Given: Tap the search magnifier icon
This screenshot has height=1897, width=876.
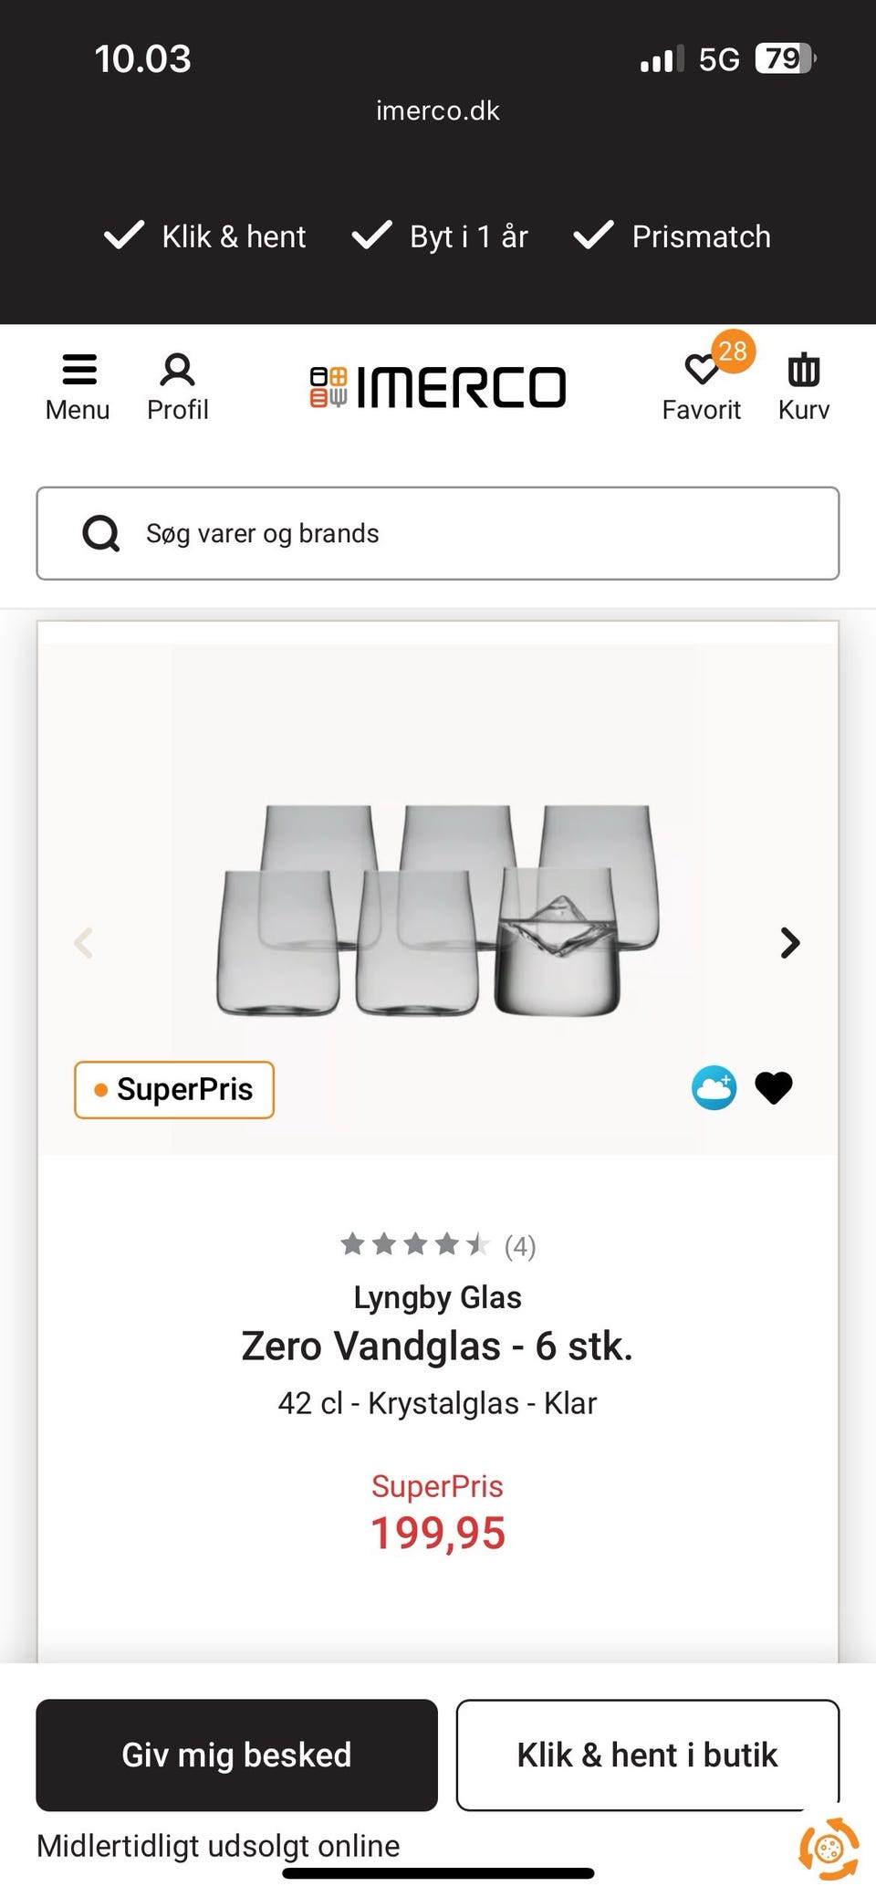Looking at the screenshot, I should (101, 533).
